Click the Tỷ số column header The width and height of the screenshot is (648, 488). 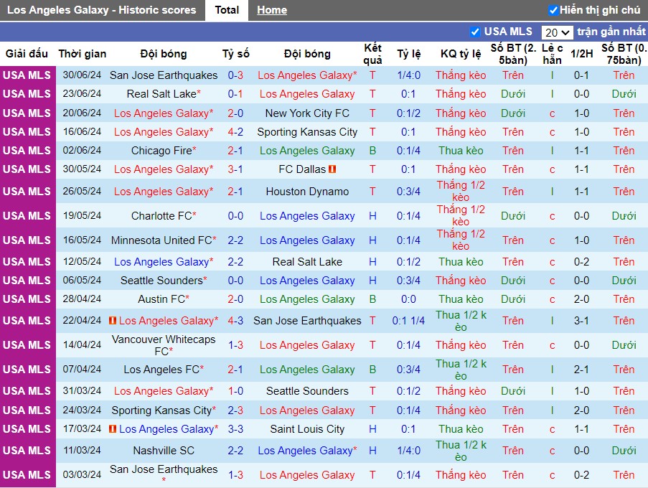pos(235,54)
